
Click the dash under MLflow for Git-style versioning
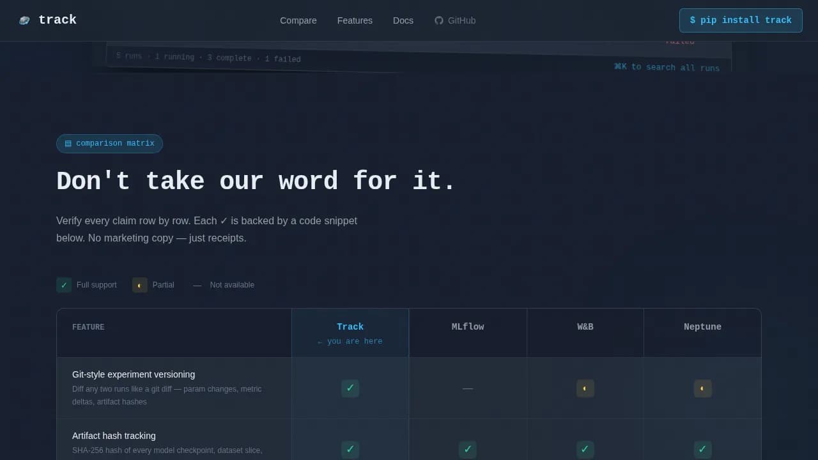467,388
